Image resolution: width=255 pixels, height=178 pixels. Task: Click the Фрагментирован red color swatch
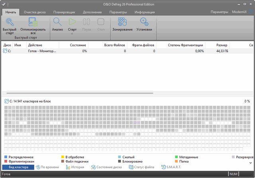coord(6,162)
